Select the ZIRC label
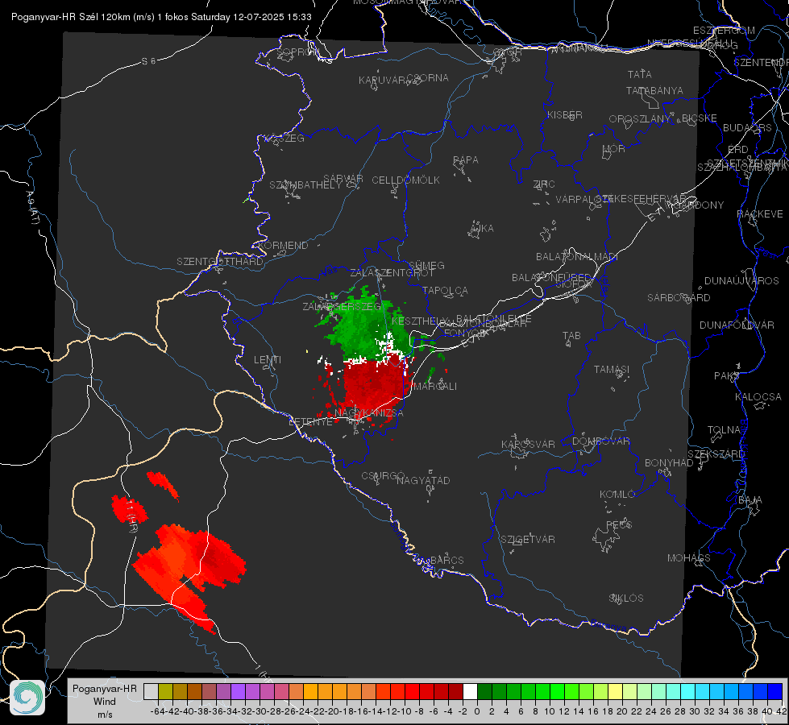This screenshot has width=789, height=725. 543,184
